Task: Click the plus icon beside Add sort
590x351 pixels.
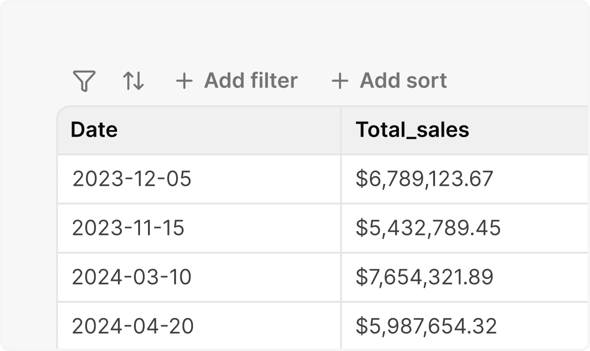Action: coord(339,81)
